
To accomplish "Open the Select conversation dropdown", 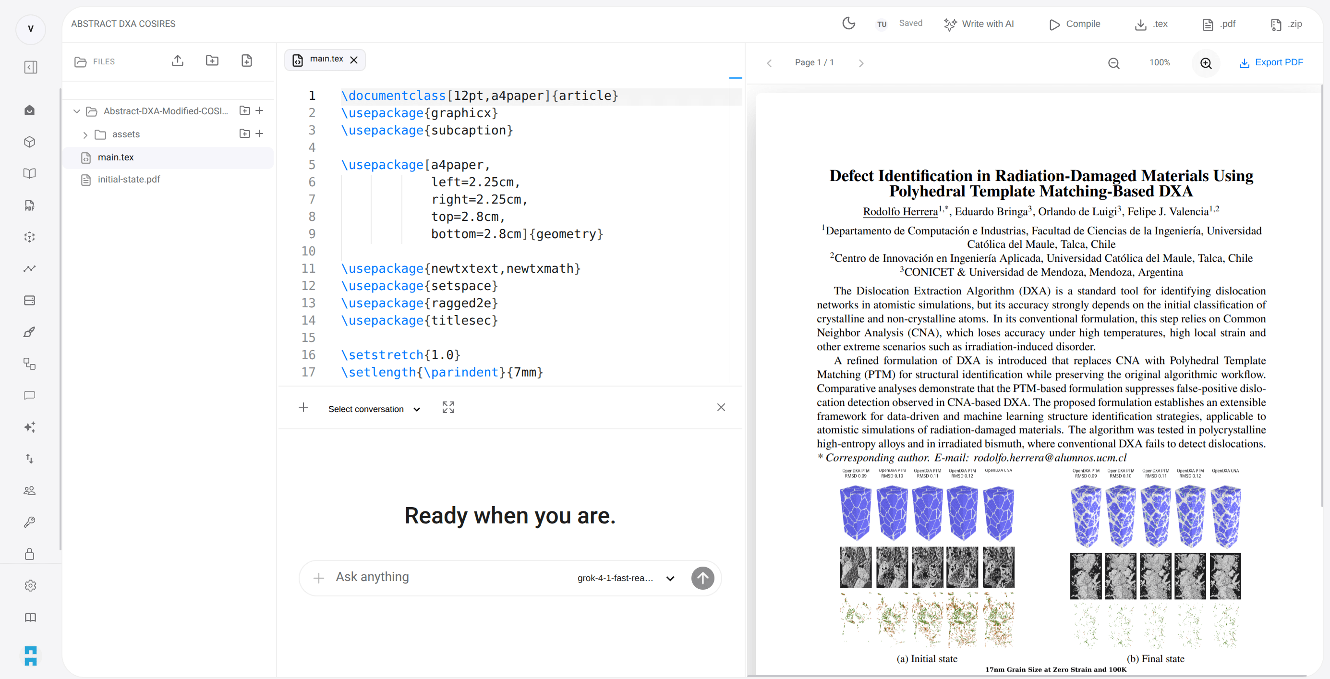I will click(x=374, y=409).
